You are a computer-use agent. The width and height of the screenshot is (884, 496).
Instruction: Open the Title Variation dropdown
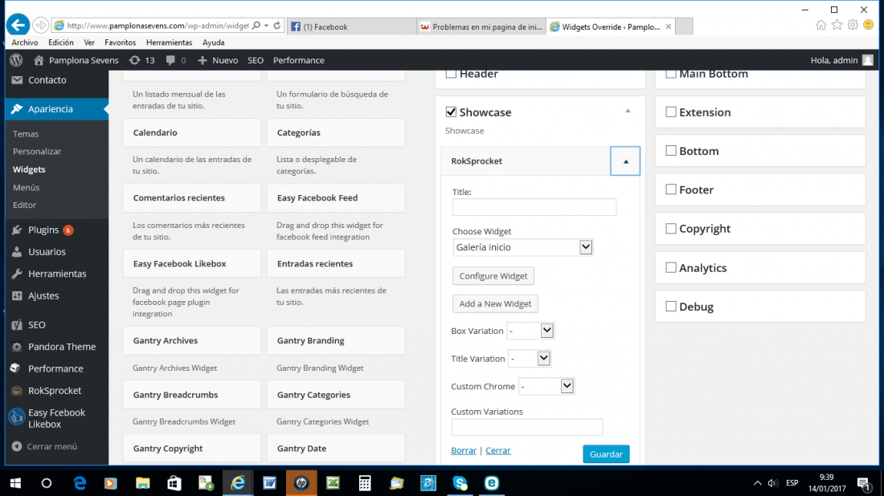click(530, 358)
